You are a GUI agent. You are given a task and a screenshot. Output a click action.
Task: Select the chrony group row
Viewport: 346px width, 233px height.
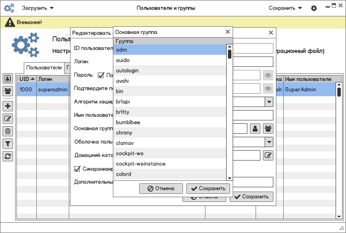click(x=170, y=132)
